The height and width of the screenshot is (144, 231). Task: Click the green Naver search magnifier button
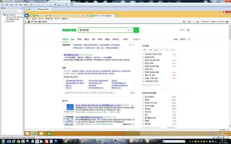[x=136, y=30]
